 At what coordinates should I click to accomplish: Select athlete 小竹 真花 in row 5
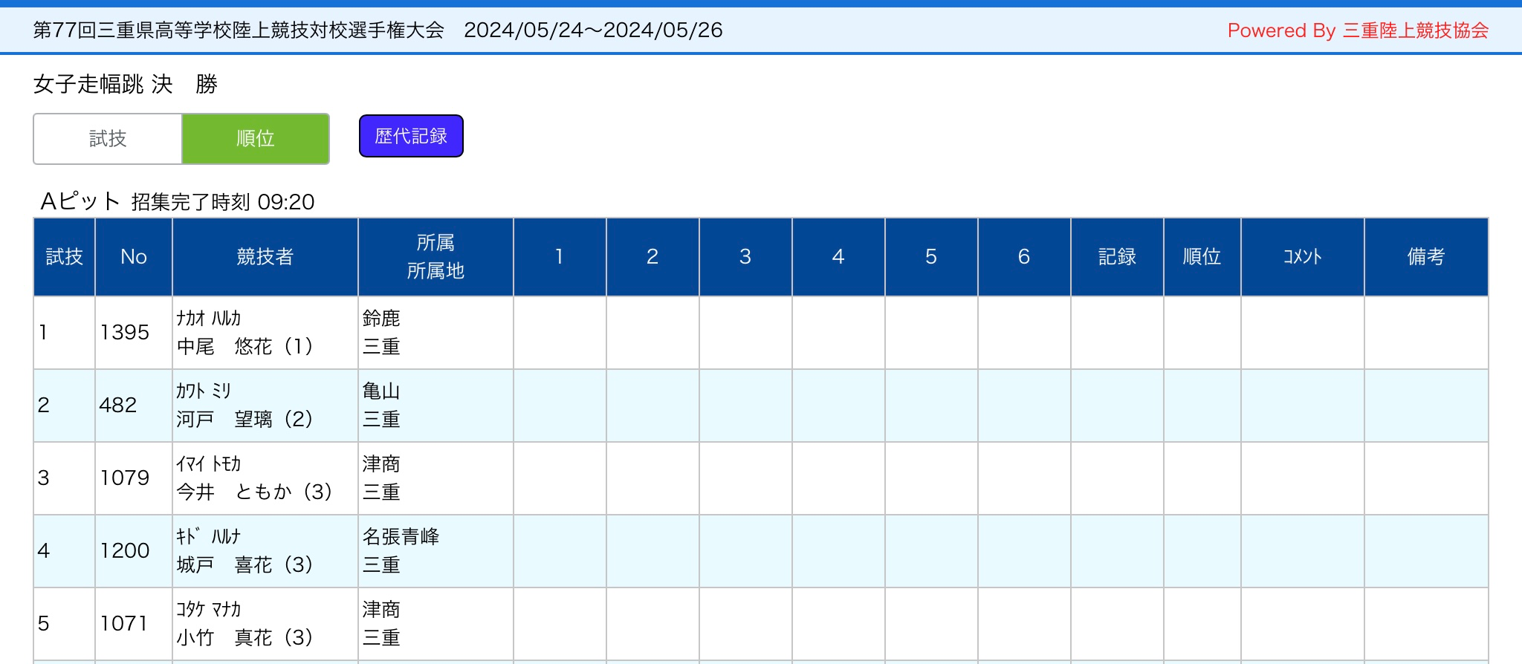[245, 637]
